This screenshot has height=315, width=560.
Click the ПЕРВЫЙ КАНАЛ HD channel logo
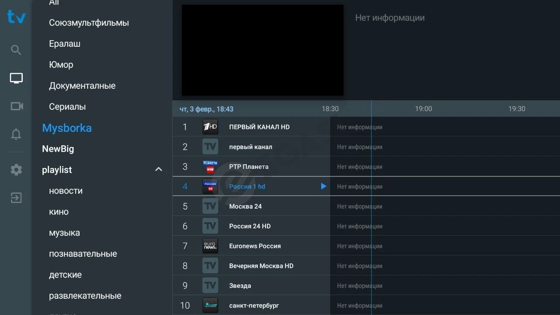click(210, 127)
